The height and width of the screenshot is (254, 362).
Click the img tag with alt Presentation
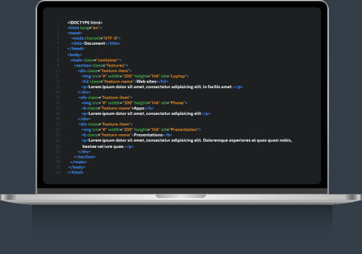click(x=141, y=130)
